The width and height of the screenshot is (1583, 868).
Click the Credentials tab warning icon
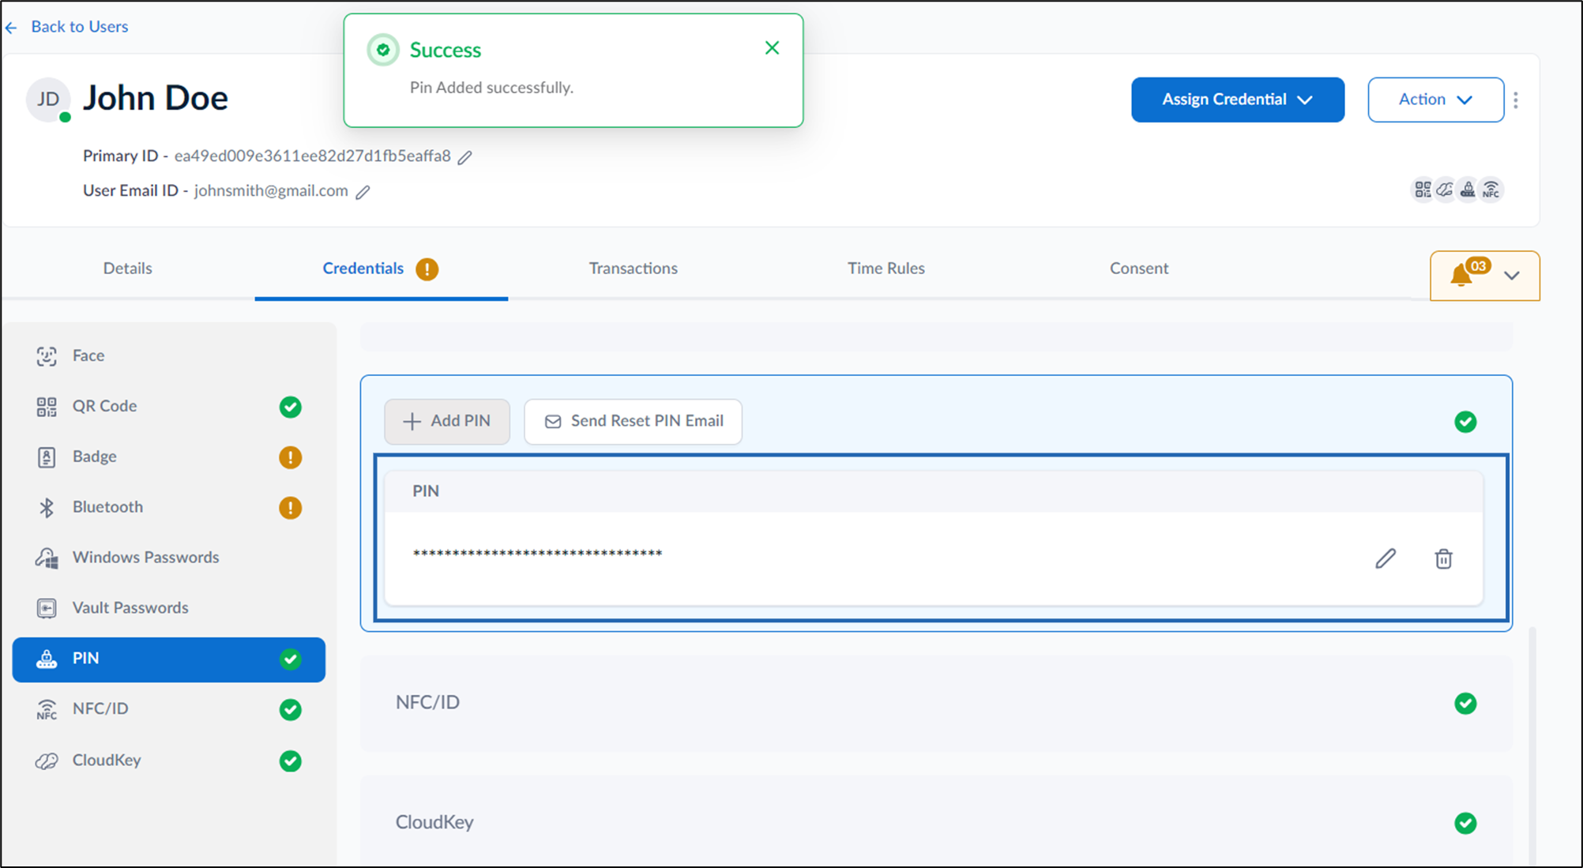427,269
